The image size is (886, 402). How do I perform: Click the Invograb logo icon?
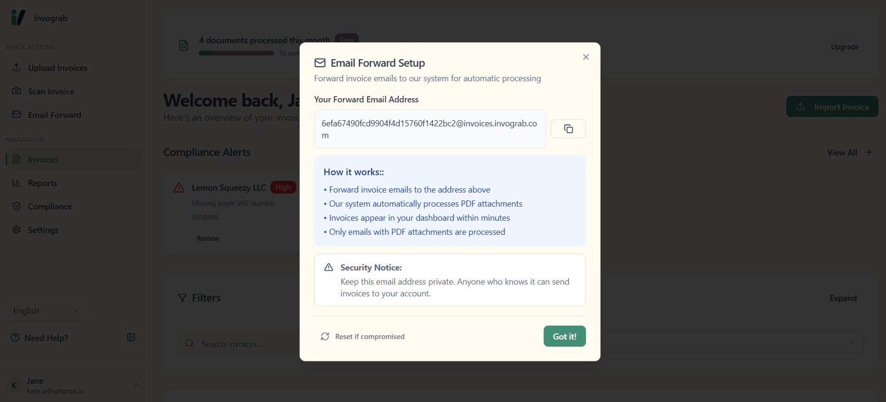[x=18, y=18]
